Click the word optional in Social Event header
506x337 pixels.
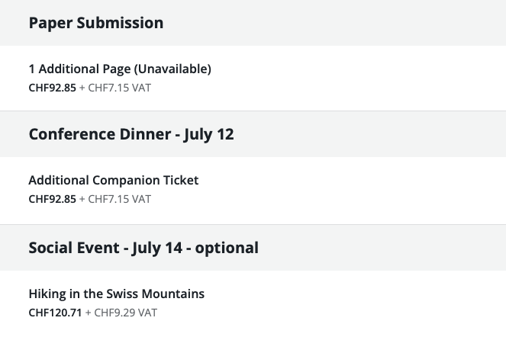227,248
